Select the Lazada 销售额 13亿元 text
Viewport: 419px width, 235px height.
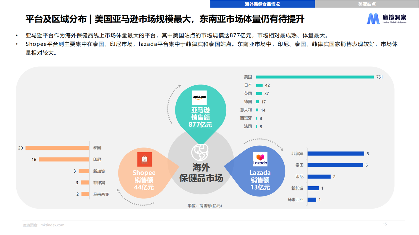(260, 180)
